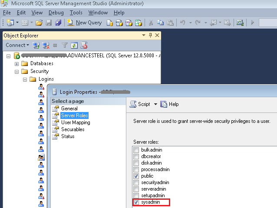Image resolution: width=277 pixels, height=208 pixels.
Task: Check the securityadmin server role
Action: [136, 182]
